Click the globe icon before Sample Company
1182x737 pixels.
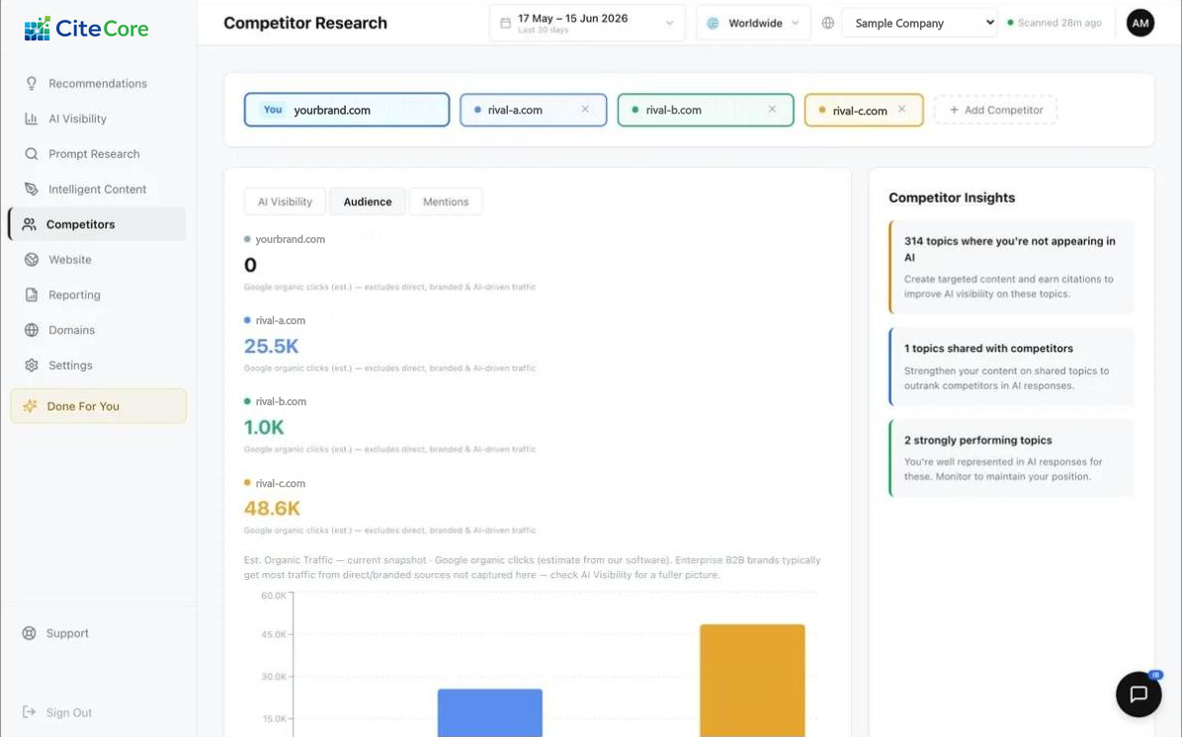point(828,24)
